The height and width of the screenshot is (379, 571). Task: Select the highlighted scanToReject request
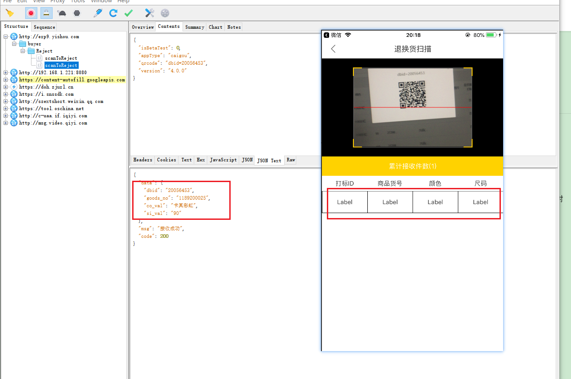(61, 66)
